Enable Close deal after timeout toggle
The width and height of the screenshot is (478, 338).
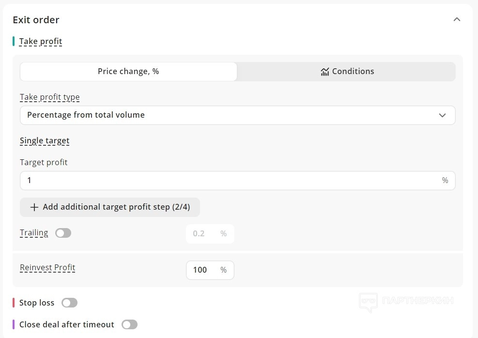[x=129, y=324]
